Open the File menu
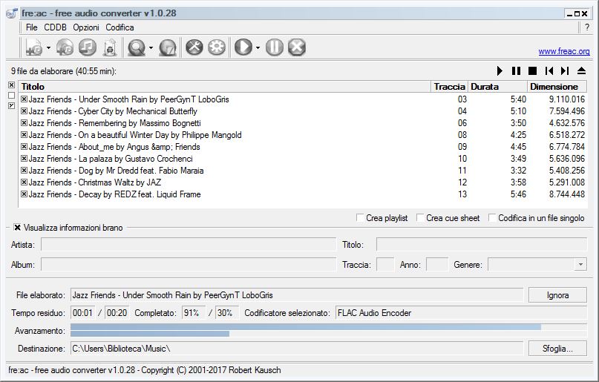The height and width of the screenshot is (382, 599). (32, 27)
